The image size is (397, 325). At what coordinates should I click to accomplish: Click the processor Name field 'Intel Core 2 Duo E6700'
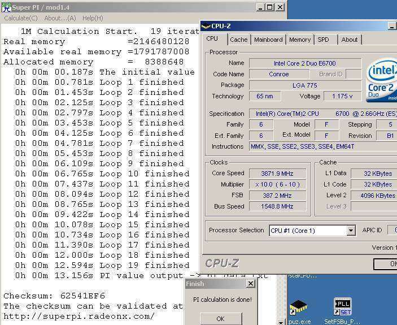click(x=305, y=63)
